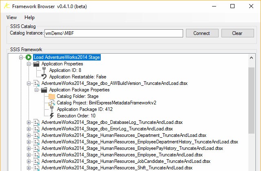This screenshot has height=171, width=261.
Task: Select HumanResources_Department_TruncateAndLoad.dtsx label
Action: [x=124, y=135]
